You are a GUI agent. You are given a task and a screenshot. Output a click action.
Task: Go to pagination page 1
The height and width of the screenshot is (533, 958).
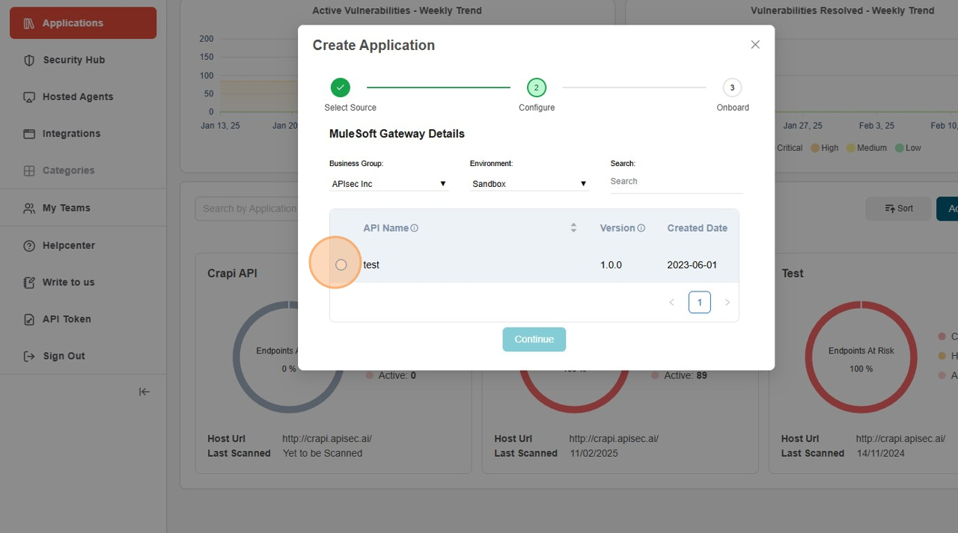[699, 302]
